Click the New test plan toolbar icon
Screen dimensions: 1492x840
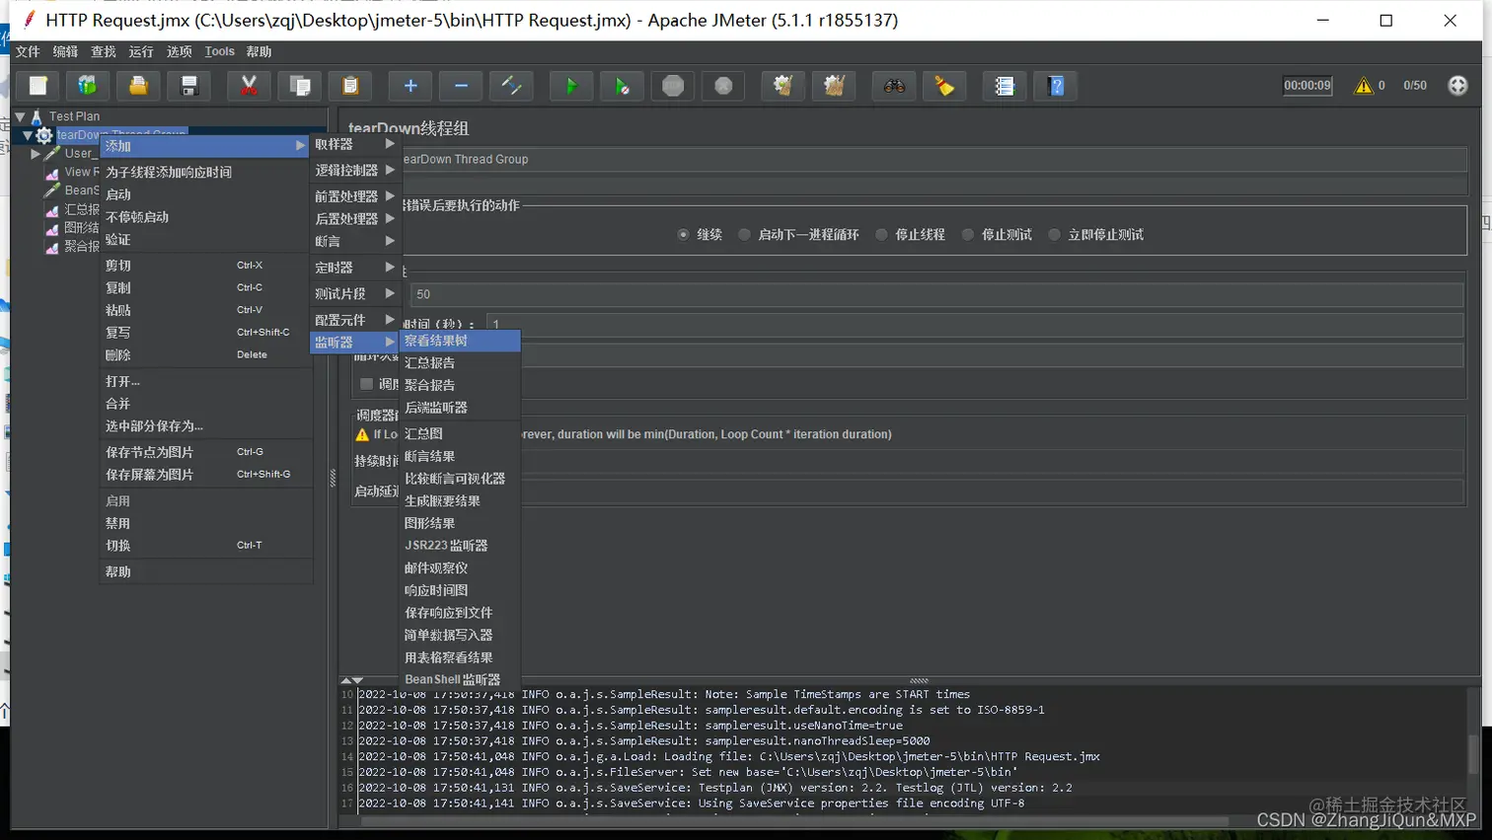(37, 86)
